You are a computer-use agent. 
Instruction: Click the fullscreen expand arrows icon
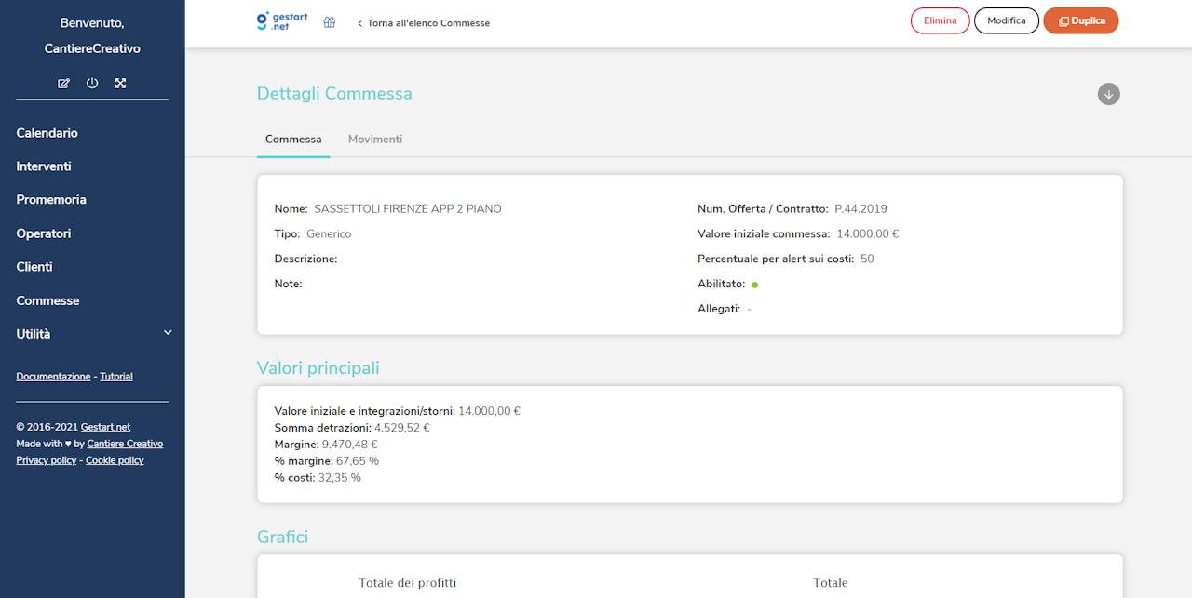coord(120,84)
